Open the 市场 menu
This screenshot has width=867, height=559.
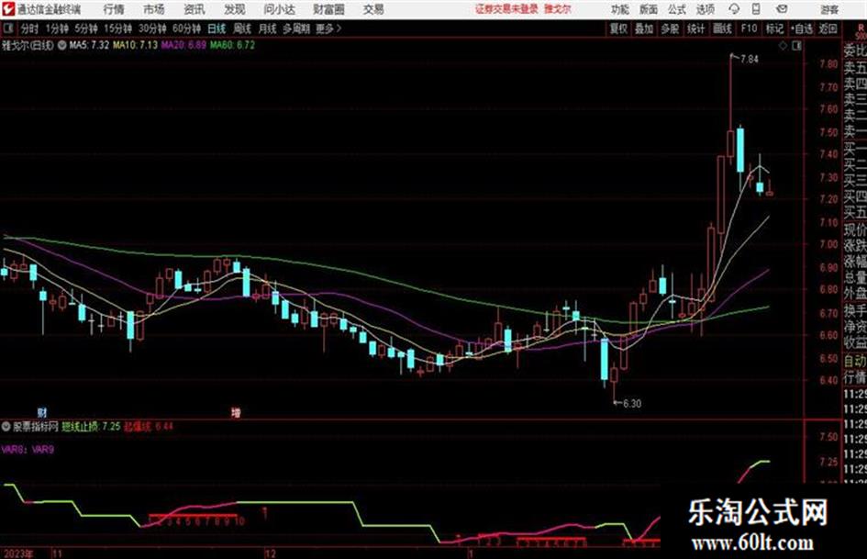tap(154, 9)
